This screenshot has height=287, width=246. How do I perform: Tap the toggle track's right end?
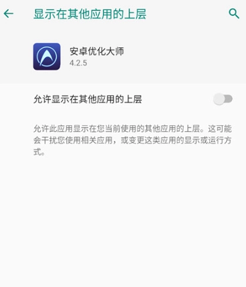click(x=229, y=99)
